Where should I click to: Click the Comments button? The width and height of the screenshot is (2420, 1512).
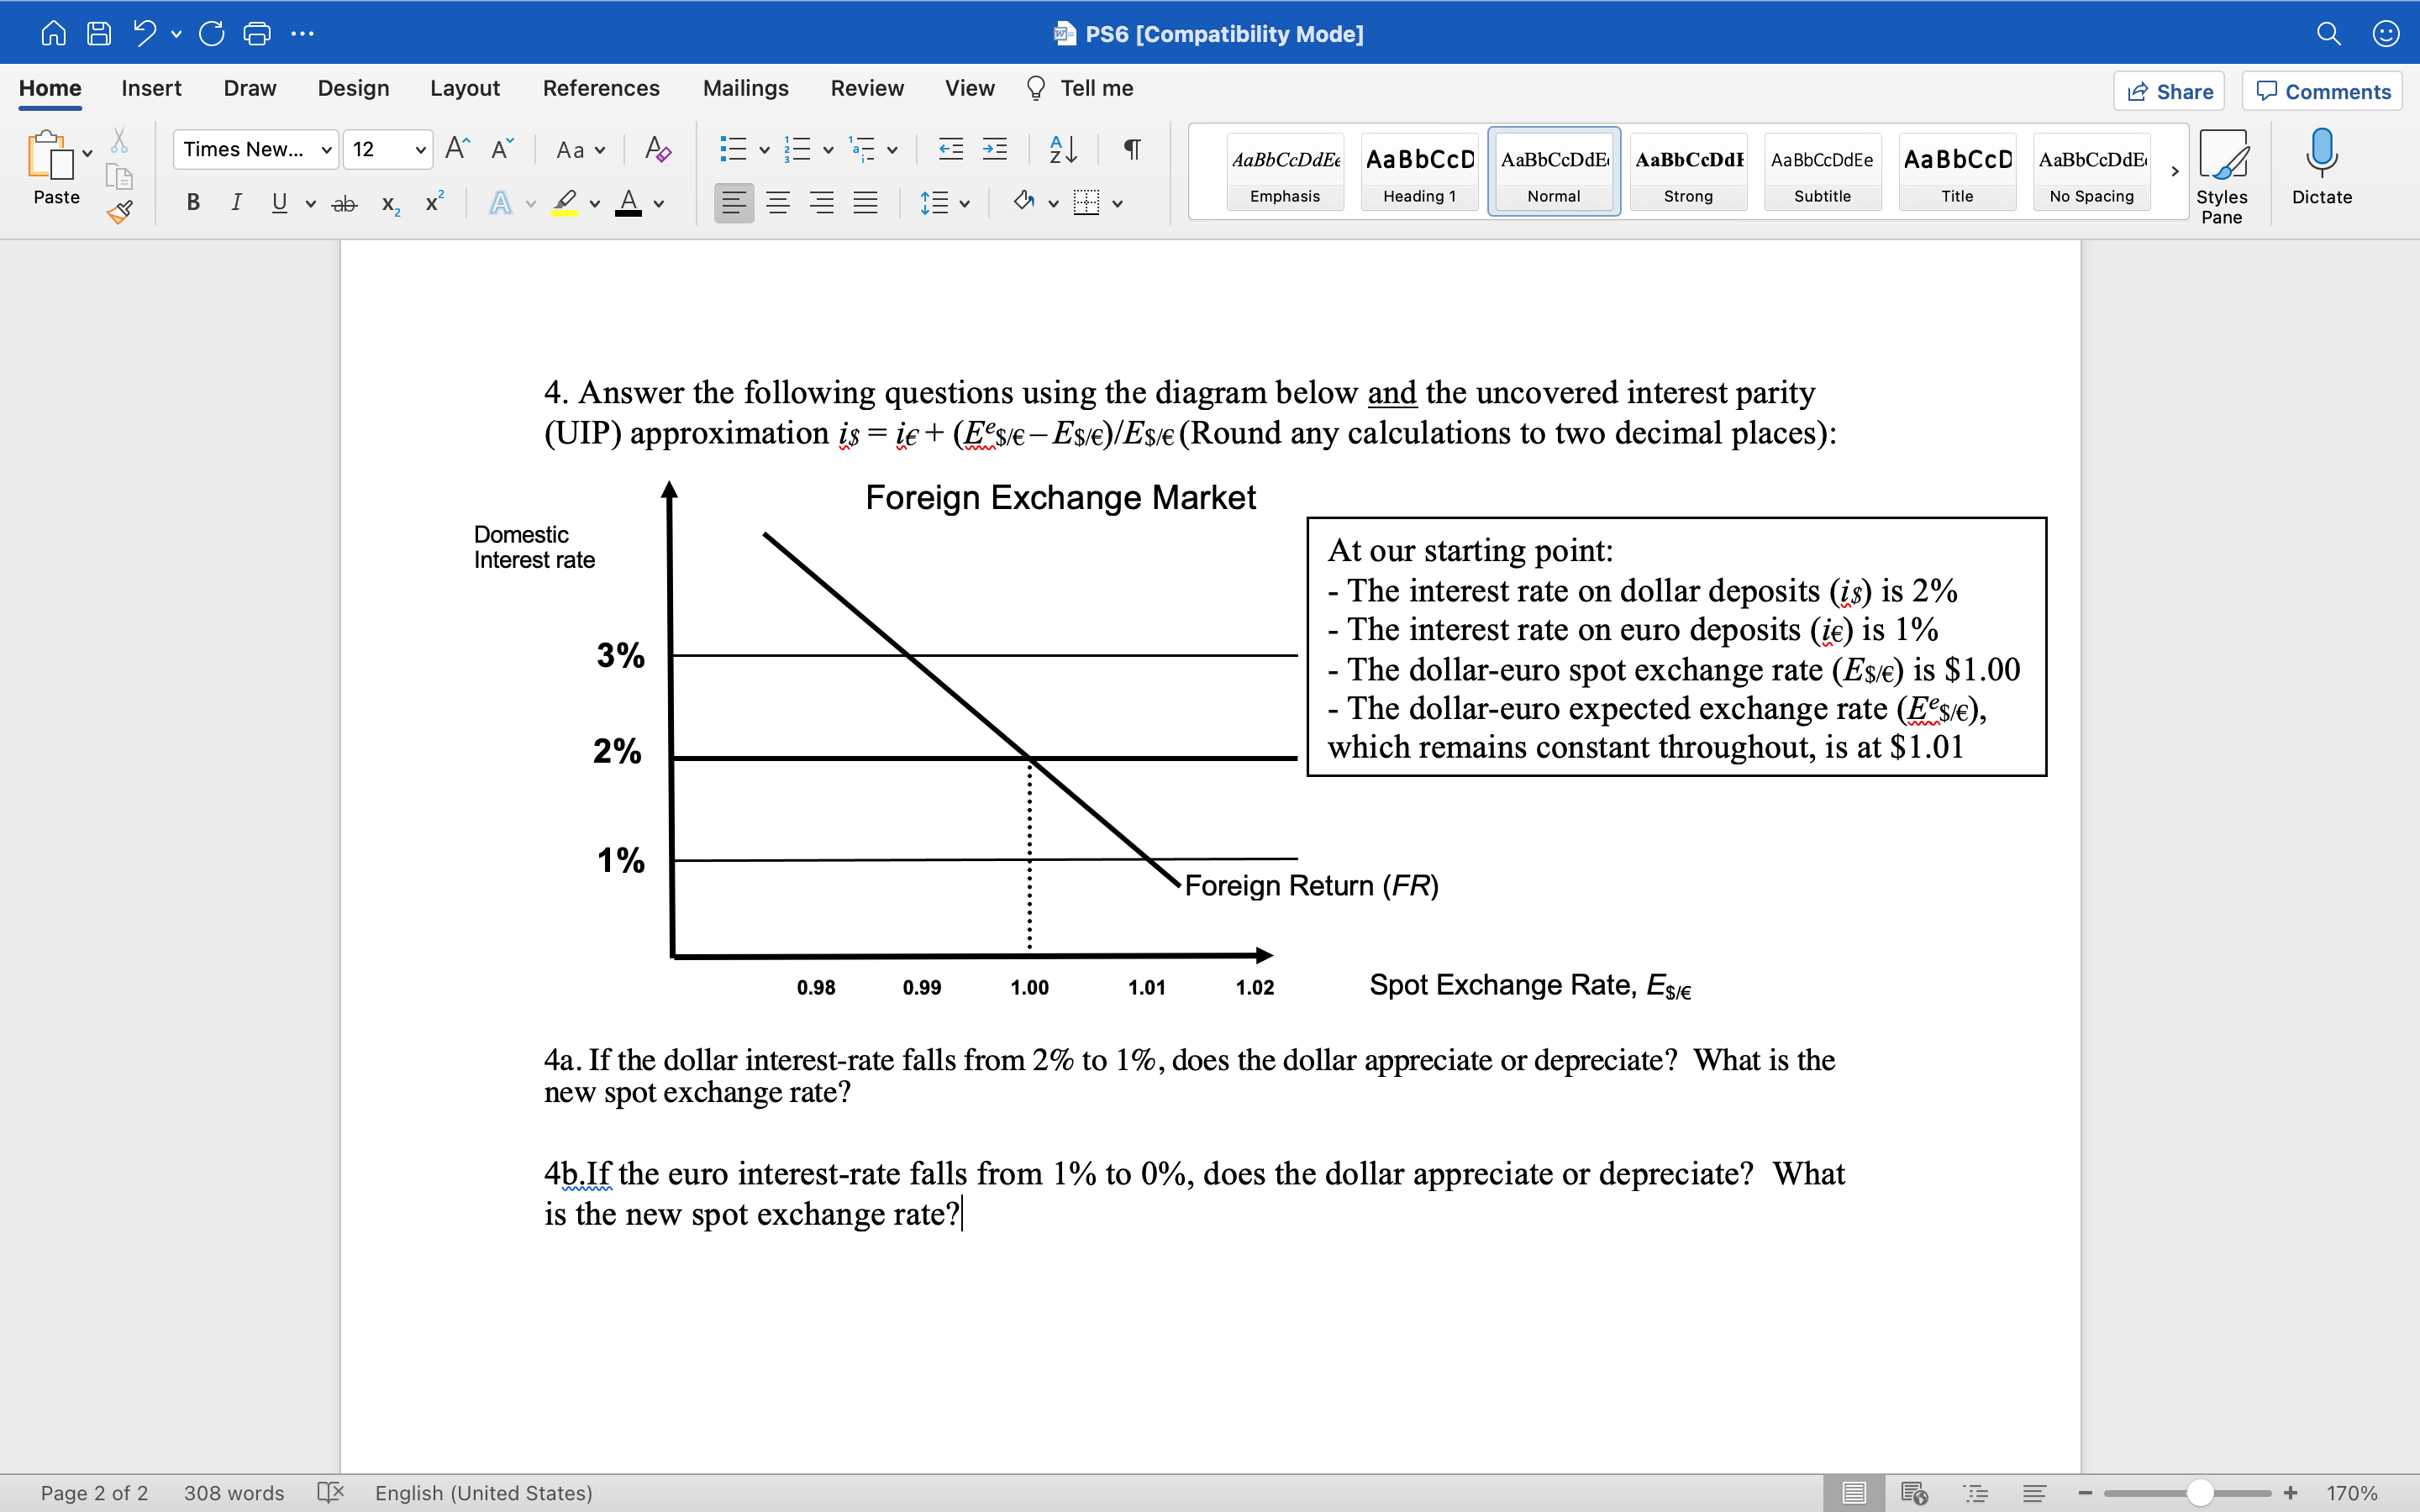pos(2322,92)
